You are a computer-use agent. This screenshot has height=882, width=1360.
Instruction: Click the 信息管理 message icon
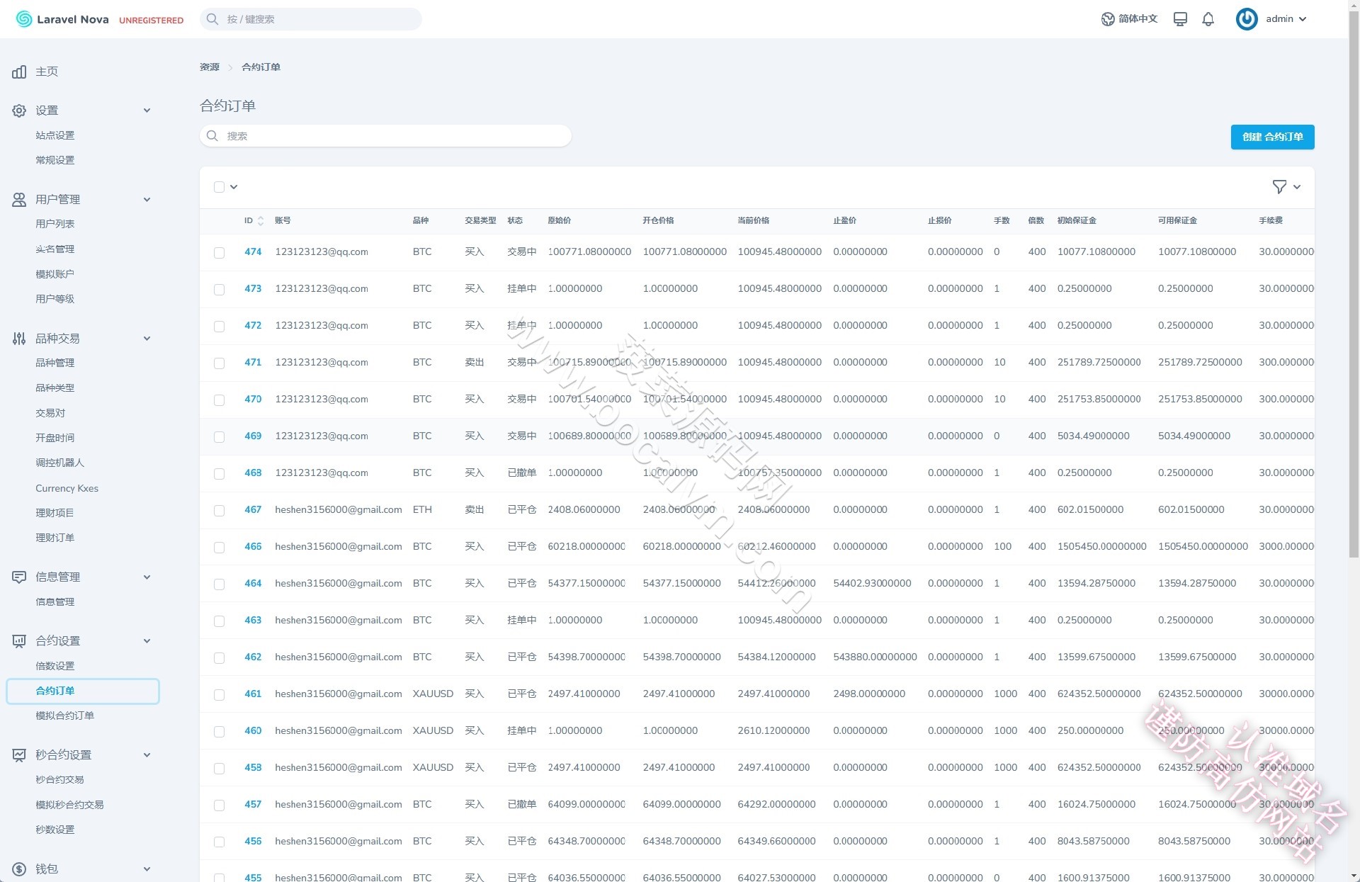(19, 577)
